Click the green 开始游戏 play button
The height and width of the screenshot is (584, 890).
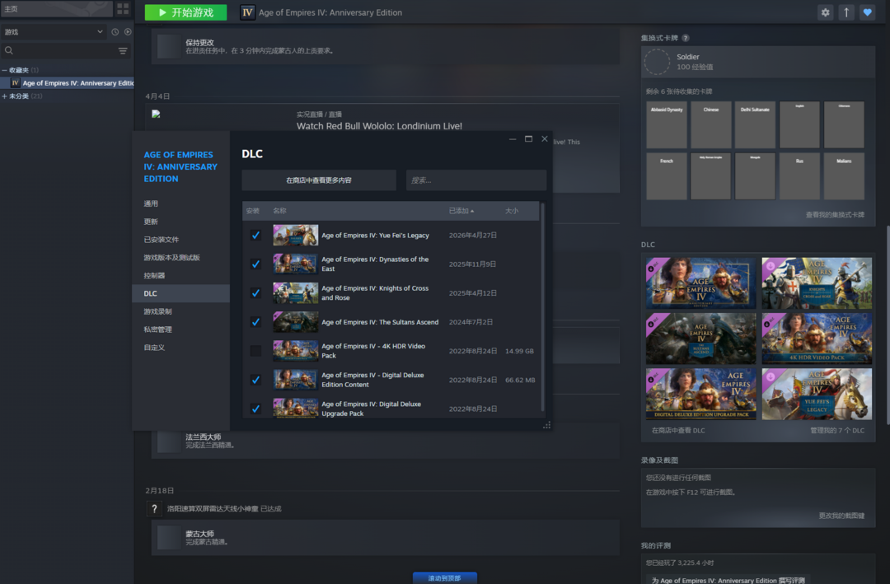(185, 12)
